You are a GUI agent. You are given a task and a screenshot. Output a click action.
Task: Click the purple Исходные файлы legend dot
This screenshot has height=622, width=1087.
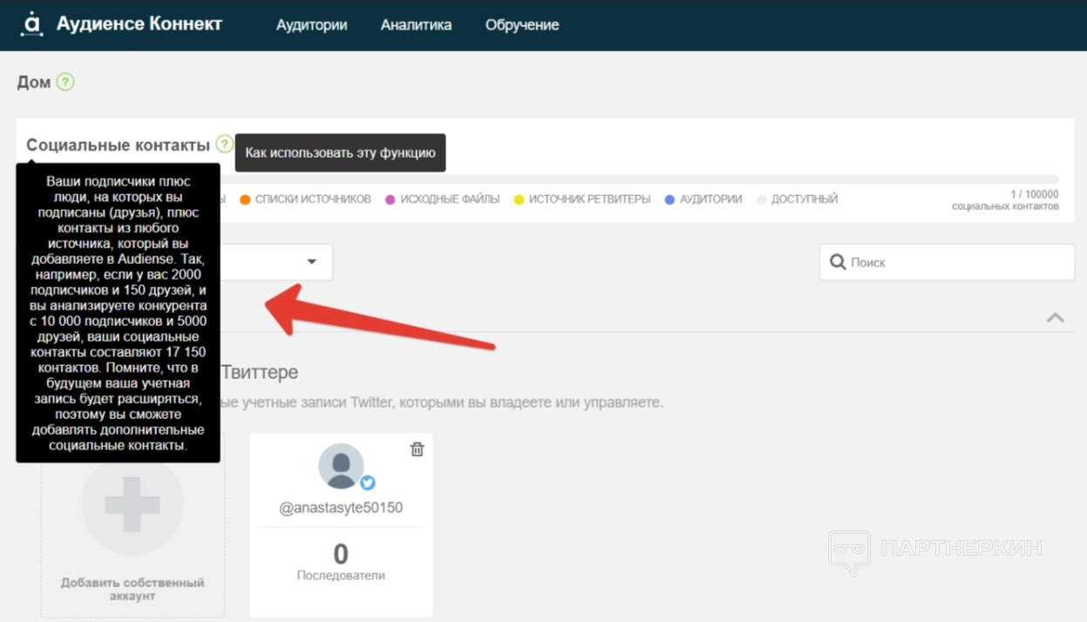coord(391,199)
